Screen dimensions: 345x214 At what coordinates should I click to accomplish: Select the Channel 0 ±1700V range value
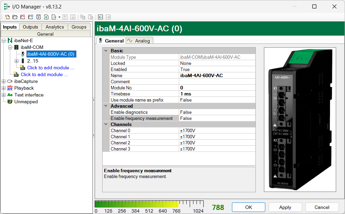click(x=217, y=130)
